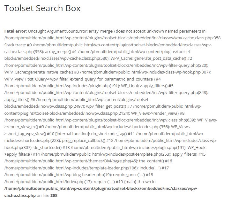The image size is (231, 210).
Task: Click the 'on line' text
Action: (x=43, y=195)
